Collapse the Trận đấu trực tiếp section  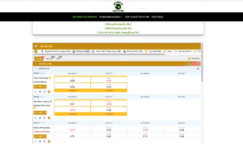(x=35, y=64)
